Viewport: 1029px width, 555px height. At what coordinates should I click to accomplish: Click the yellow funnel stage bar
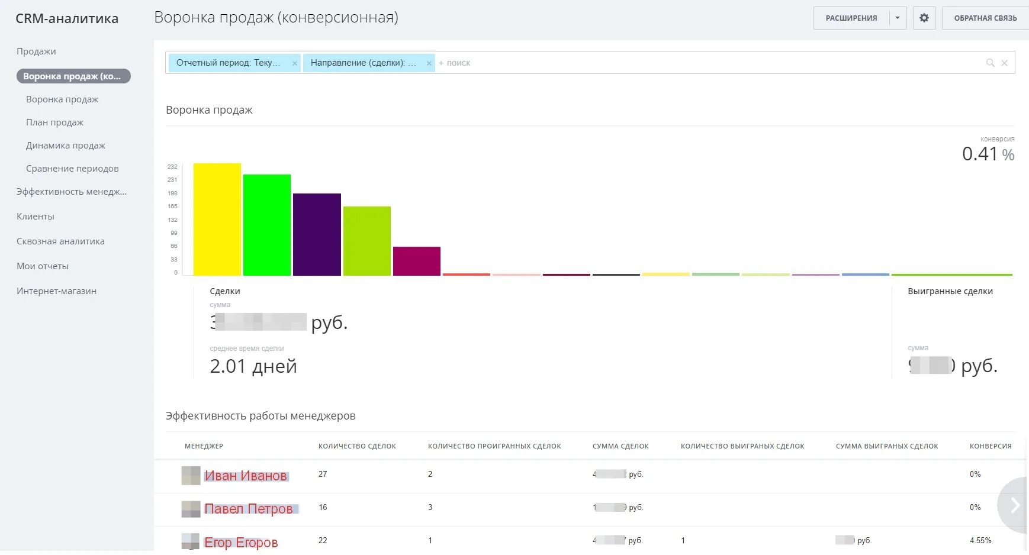pyautogui.click(x=216, y=219)
